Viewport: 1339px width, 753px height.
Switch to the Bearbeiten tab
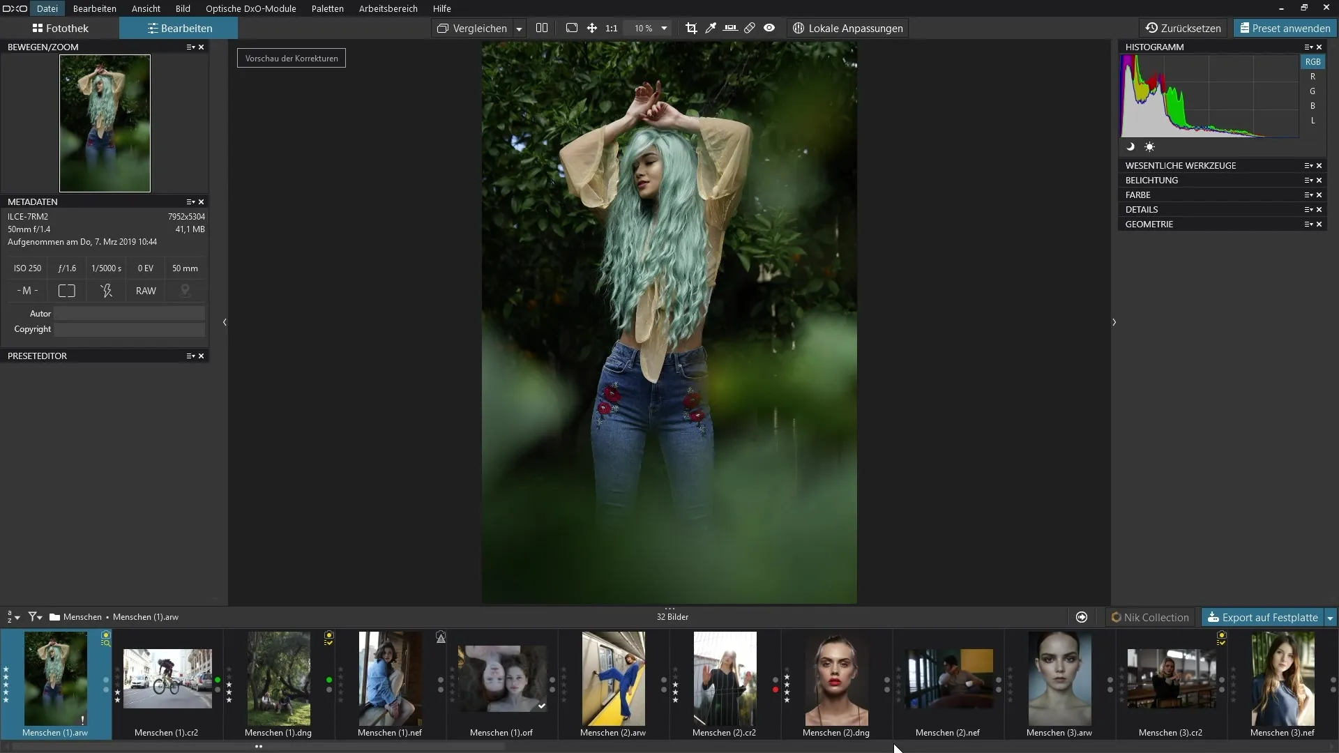[x=179, y=28]
